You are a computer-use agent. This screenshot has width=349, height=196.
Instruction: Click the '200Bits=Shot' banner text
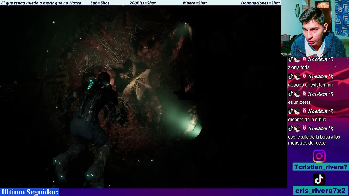(x=143, y=3)
